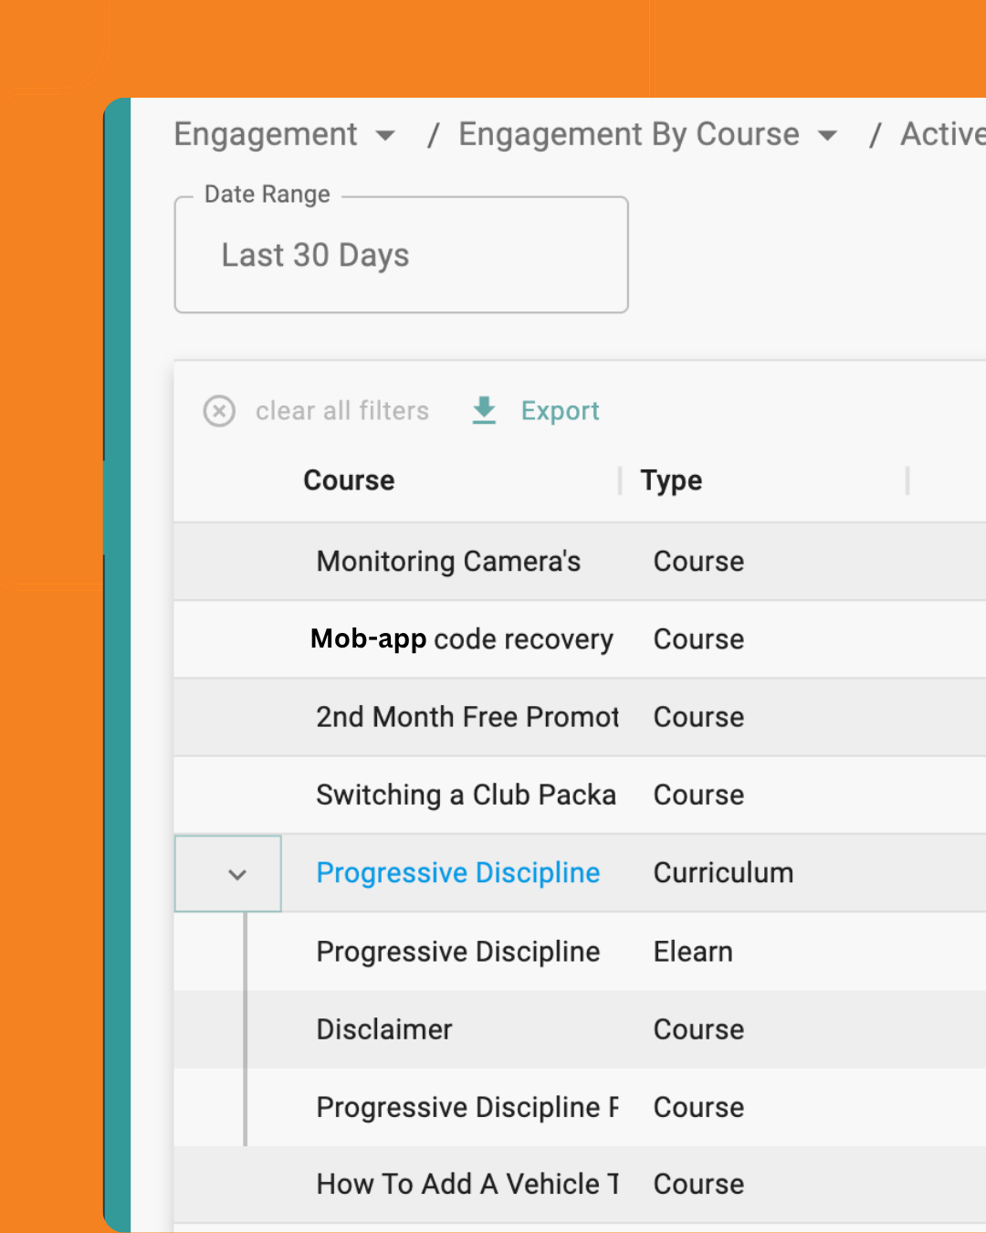Select the Disclaimer course row

point(384,1029)
